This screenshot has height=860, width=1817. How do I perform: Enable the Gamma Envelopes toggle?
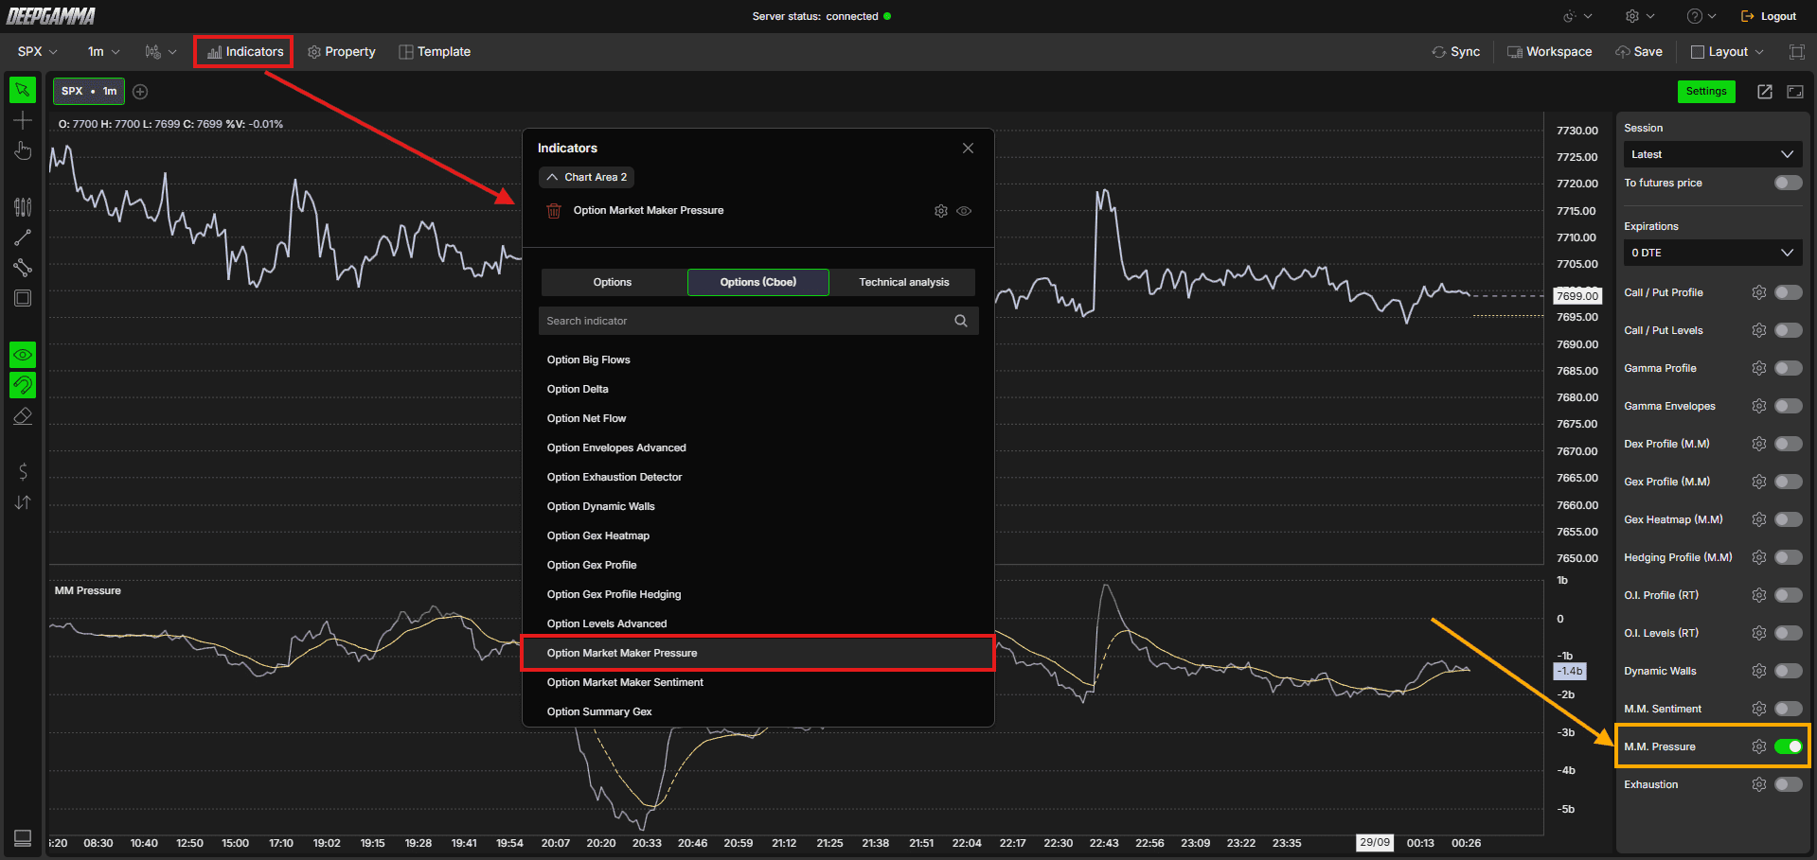[x=1789, y=406]
